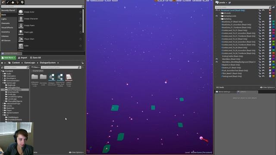Click the Content breadcrumb
Image resolution: width=276 pixels, height=155 pixels.
point(16,63)
